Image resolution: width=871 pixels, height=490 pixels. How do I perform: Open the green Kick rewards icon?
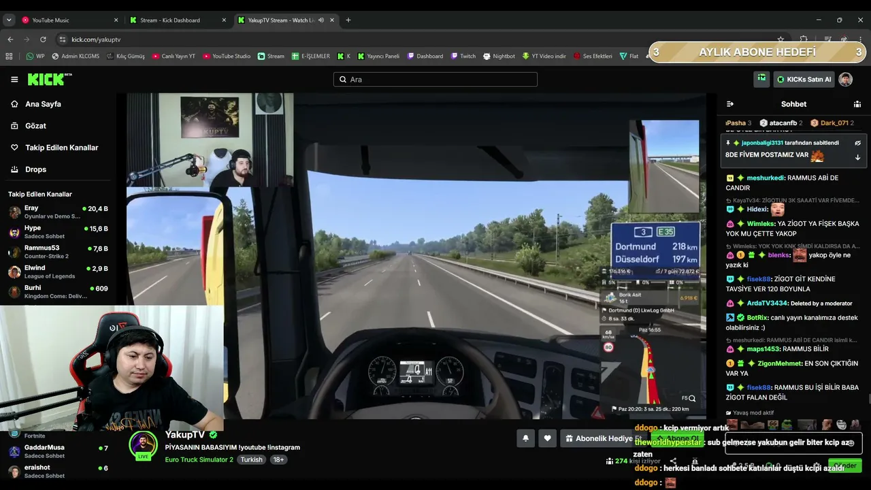[761, 80]
